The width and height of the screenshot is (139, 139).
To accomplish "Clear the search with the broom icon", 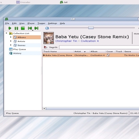I will pyautogui.click(x=46, y=47).
